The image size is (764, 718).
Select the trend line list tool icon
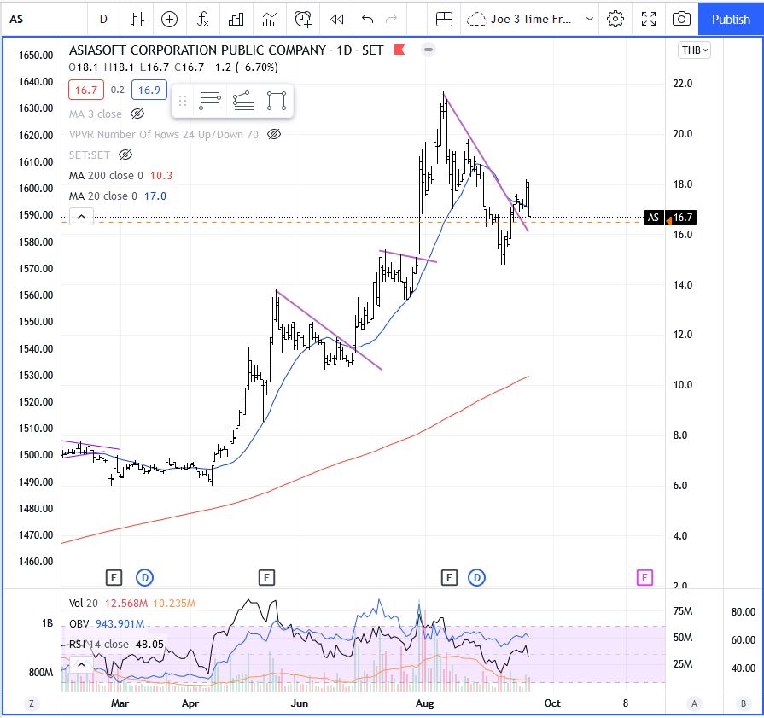click(243, 101)
